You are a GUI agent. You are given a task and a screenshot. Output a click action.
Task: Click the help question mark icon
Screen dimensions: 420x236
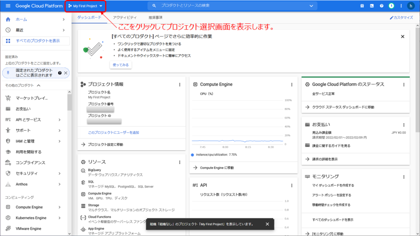pyautogui.click(x=381, y=6)
